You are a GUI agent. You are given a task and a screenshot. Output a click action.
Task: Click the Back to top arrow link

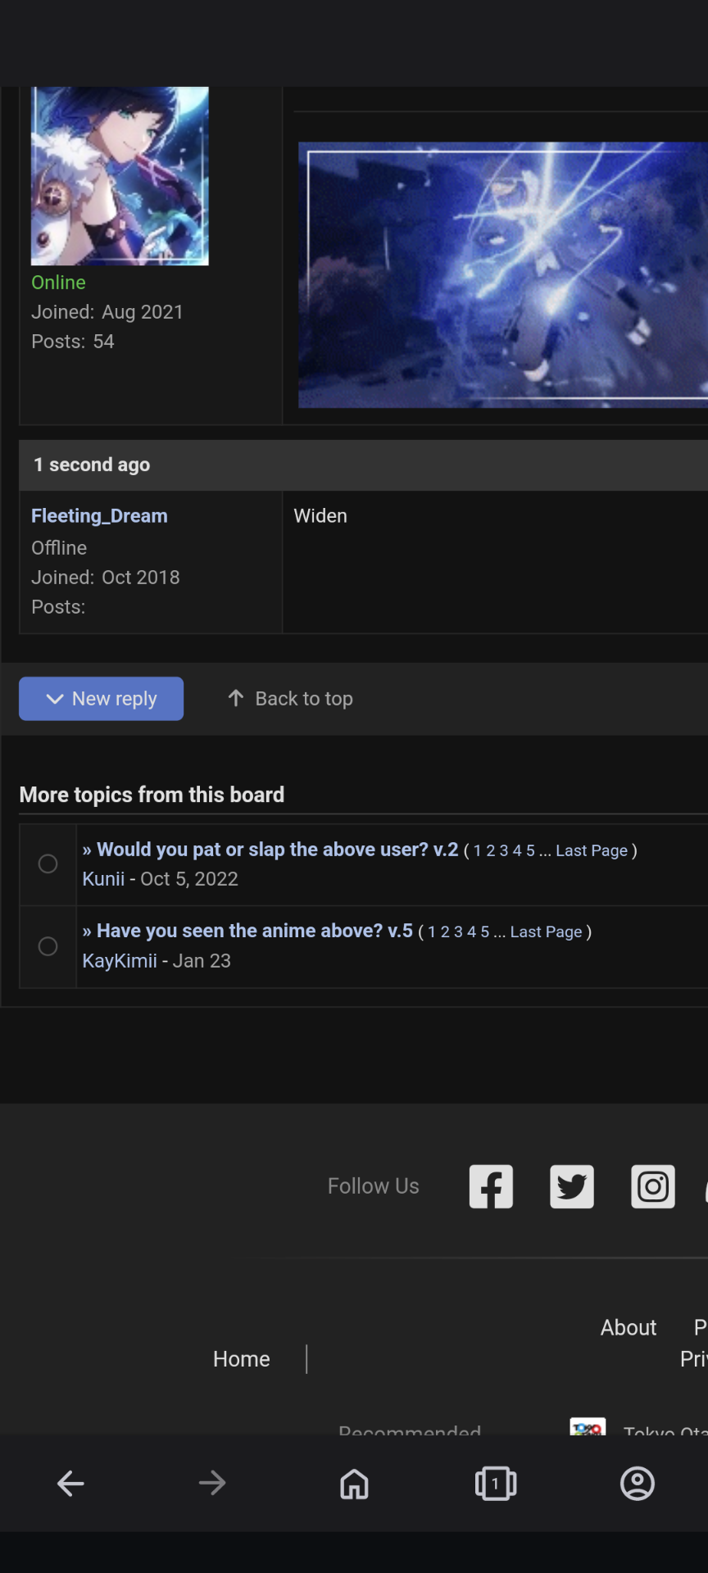[x=290, y=698]
